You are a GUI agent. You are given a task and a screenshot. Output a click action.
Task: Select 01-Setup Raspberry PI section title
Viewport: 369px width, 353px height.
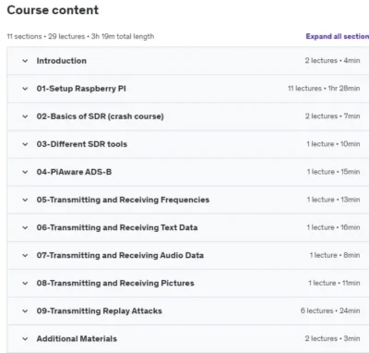pos(81,89)
